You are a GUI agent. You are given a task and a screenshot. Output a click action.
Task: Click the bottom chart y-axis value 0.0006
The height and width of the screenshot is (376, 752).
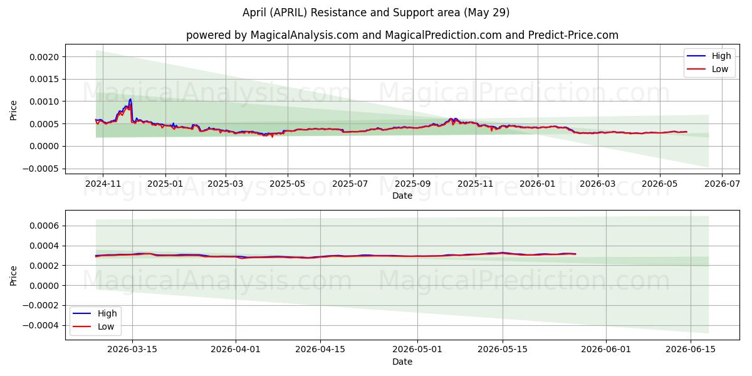44,226
